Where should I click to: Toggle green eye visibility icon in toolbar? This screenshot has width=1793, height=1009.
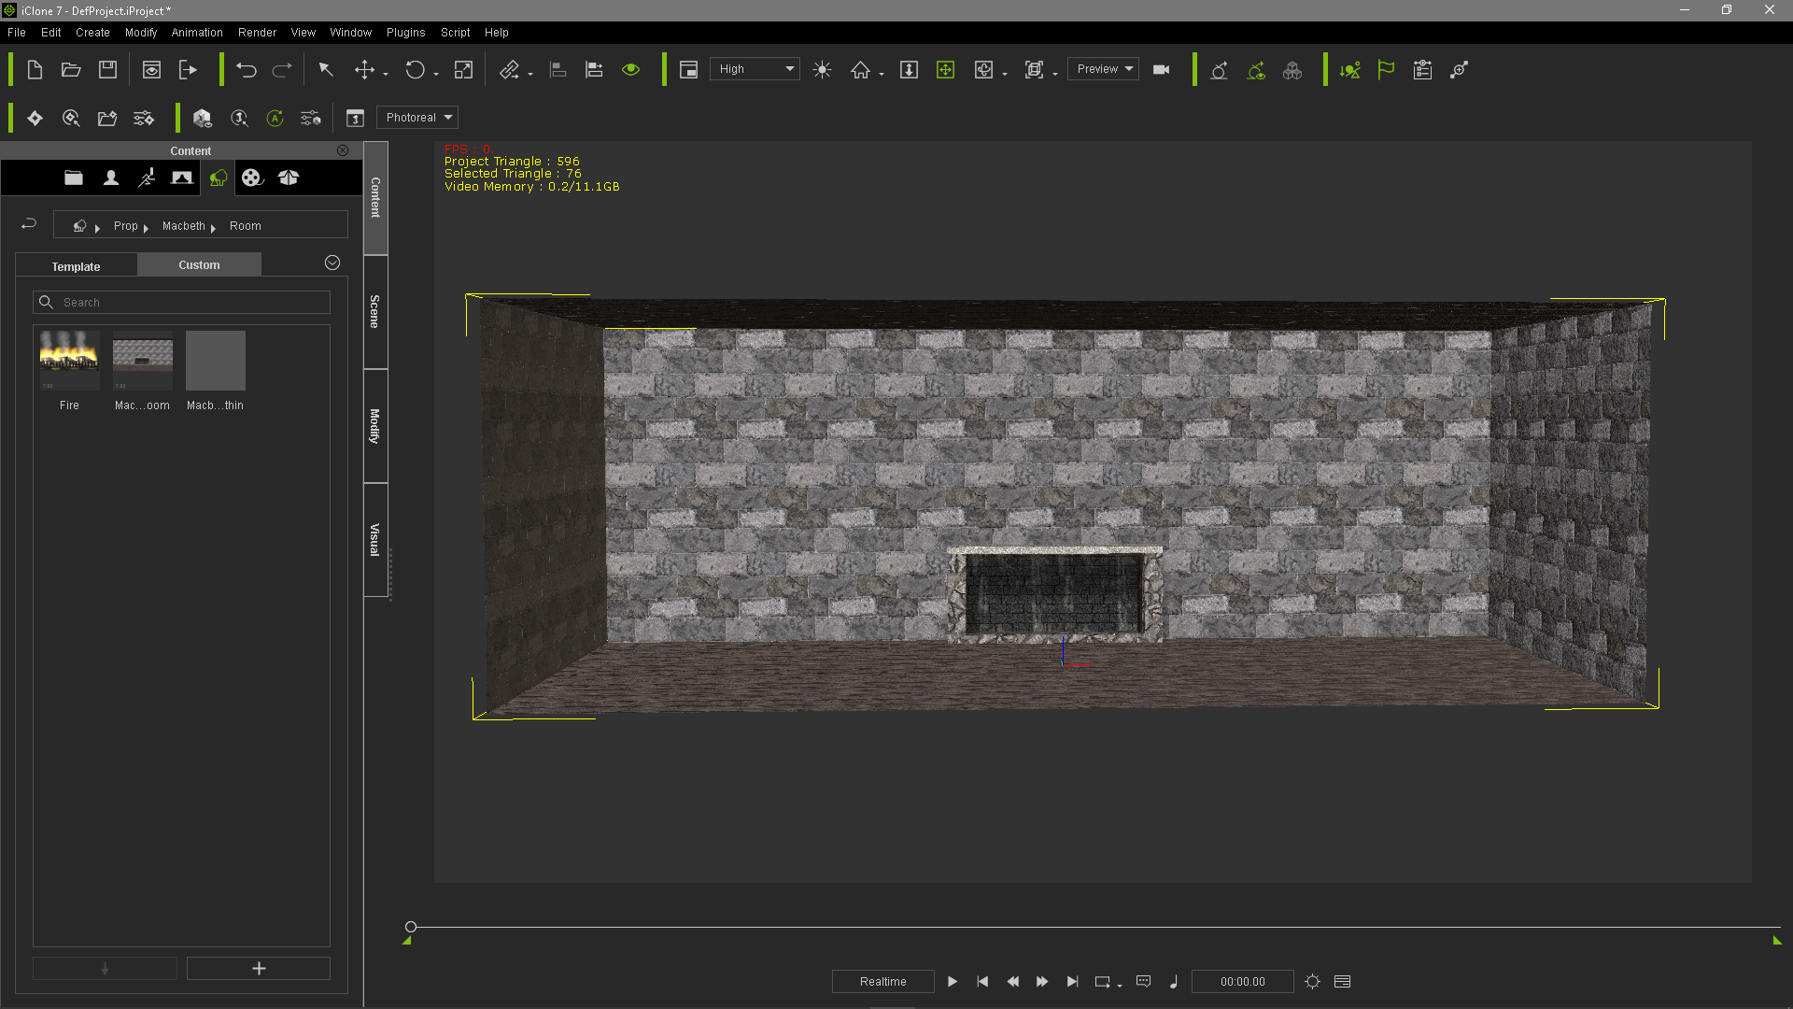pyautogui.click(x=631, y=70)
